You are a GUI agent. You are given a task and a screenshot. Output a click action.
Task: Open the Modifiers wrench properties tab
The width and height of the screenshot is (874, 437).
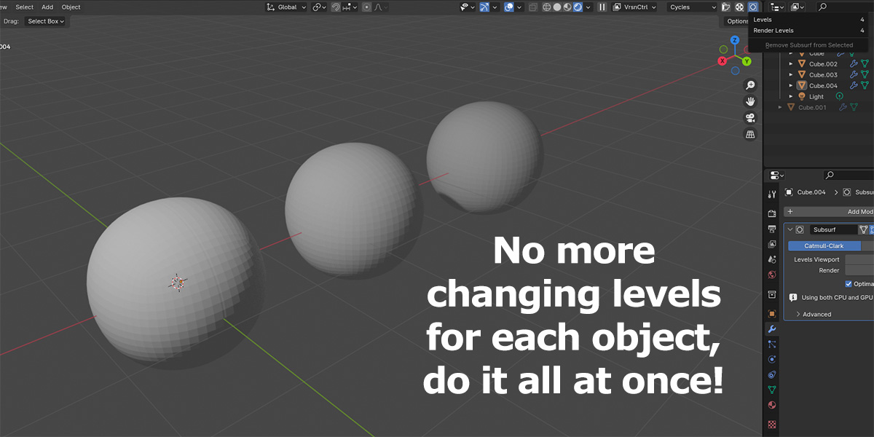(x=772, y=329)
